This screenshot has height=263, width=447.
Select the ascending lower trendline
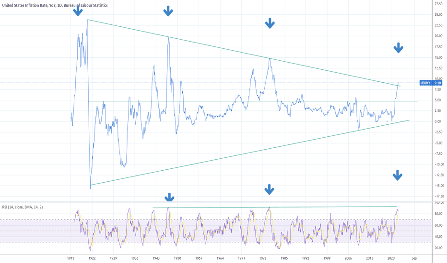(250, 153)
